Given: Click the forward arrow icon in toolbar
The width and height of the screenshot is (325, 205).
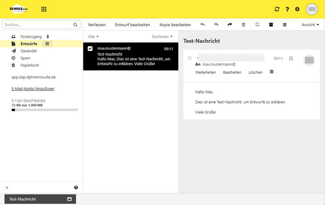Looking at the screenshot, I should (x=230, y=25).
